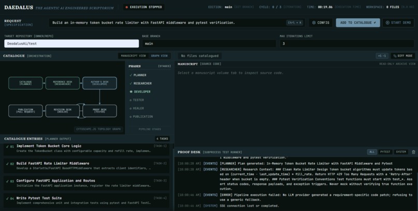Click the checkmark icon of task 01

(x=7, y=146)
